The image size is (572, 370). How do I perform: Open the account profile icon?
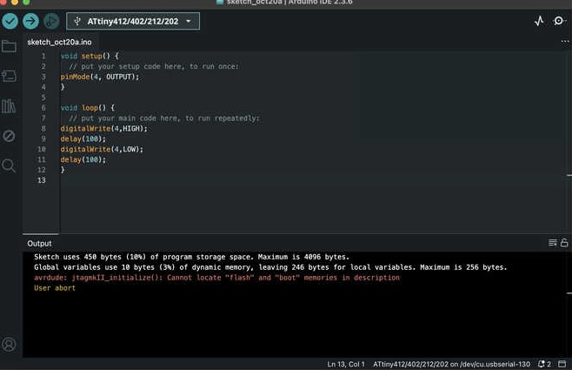[10, 345]
